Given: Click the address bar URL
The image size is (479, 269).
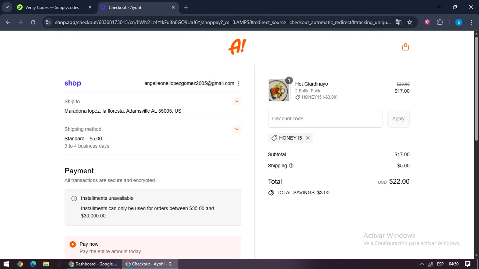Looking at the screenshot, I should tap(223, 22).
